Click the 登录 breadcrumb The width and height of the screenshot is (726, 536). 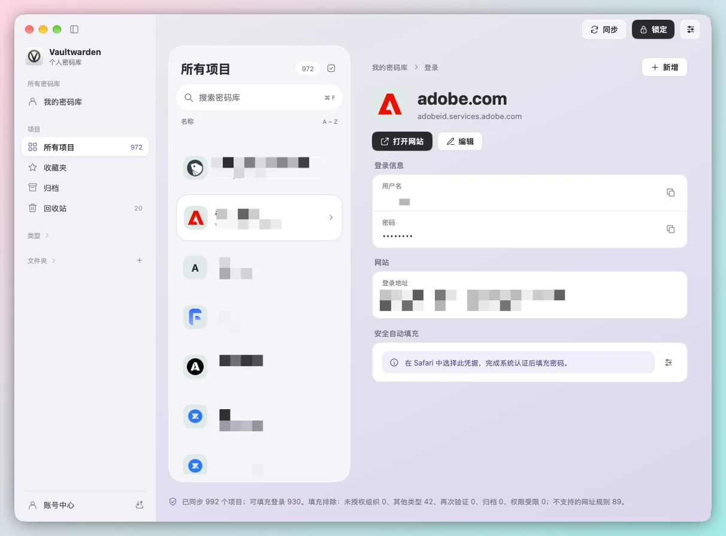tap(431, 68)
